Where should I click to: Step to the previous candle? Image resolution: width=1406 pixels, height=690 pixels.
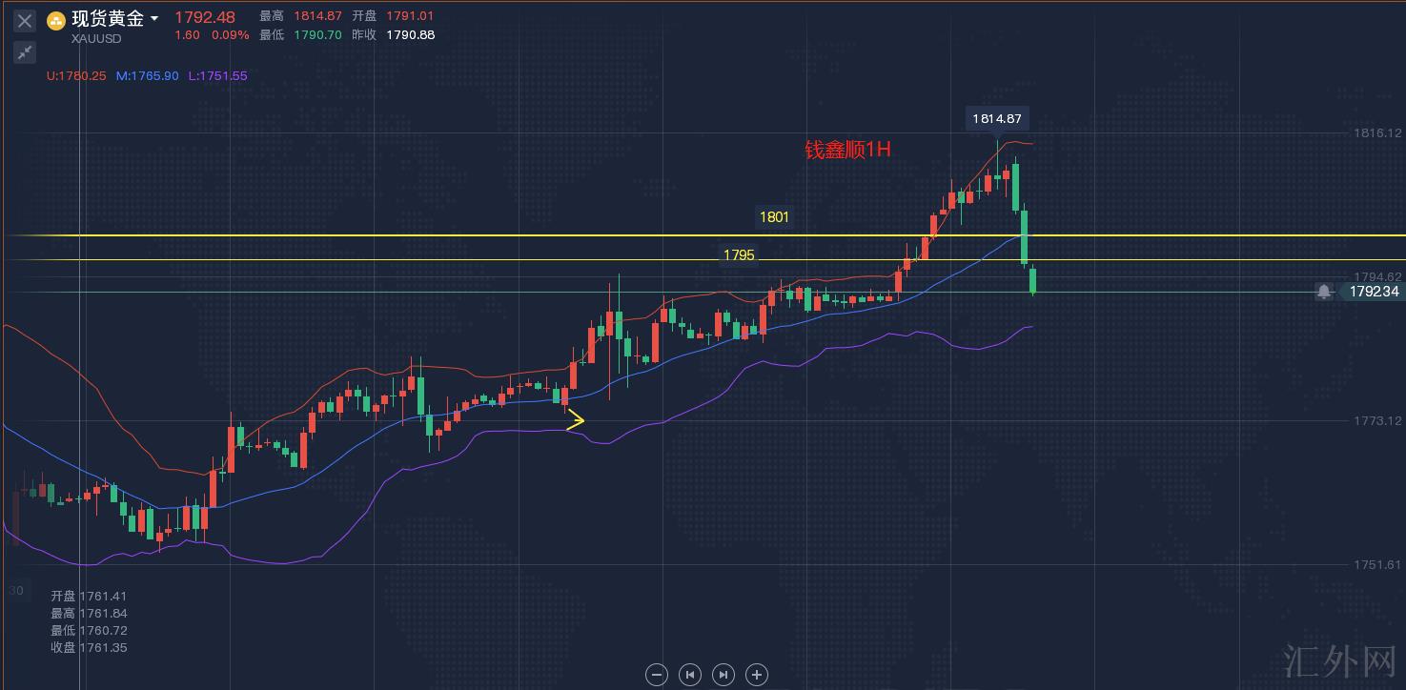coord(690,675)
